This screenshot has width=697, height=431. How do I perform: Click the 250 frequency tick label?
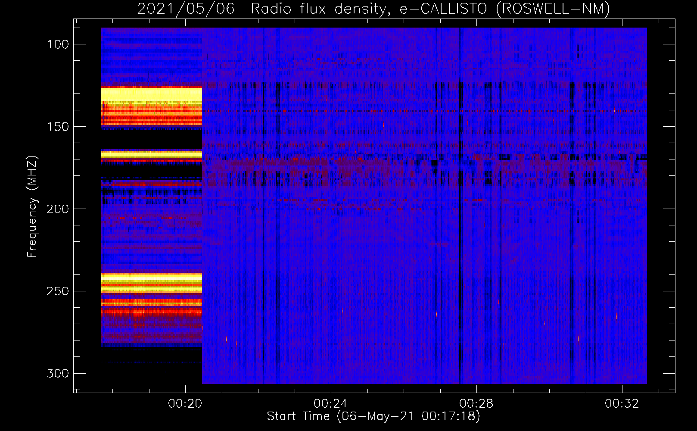(x=58, y=291)
